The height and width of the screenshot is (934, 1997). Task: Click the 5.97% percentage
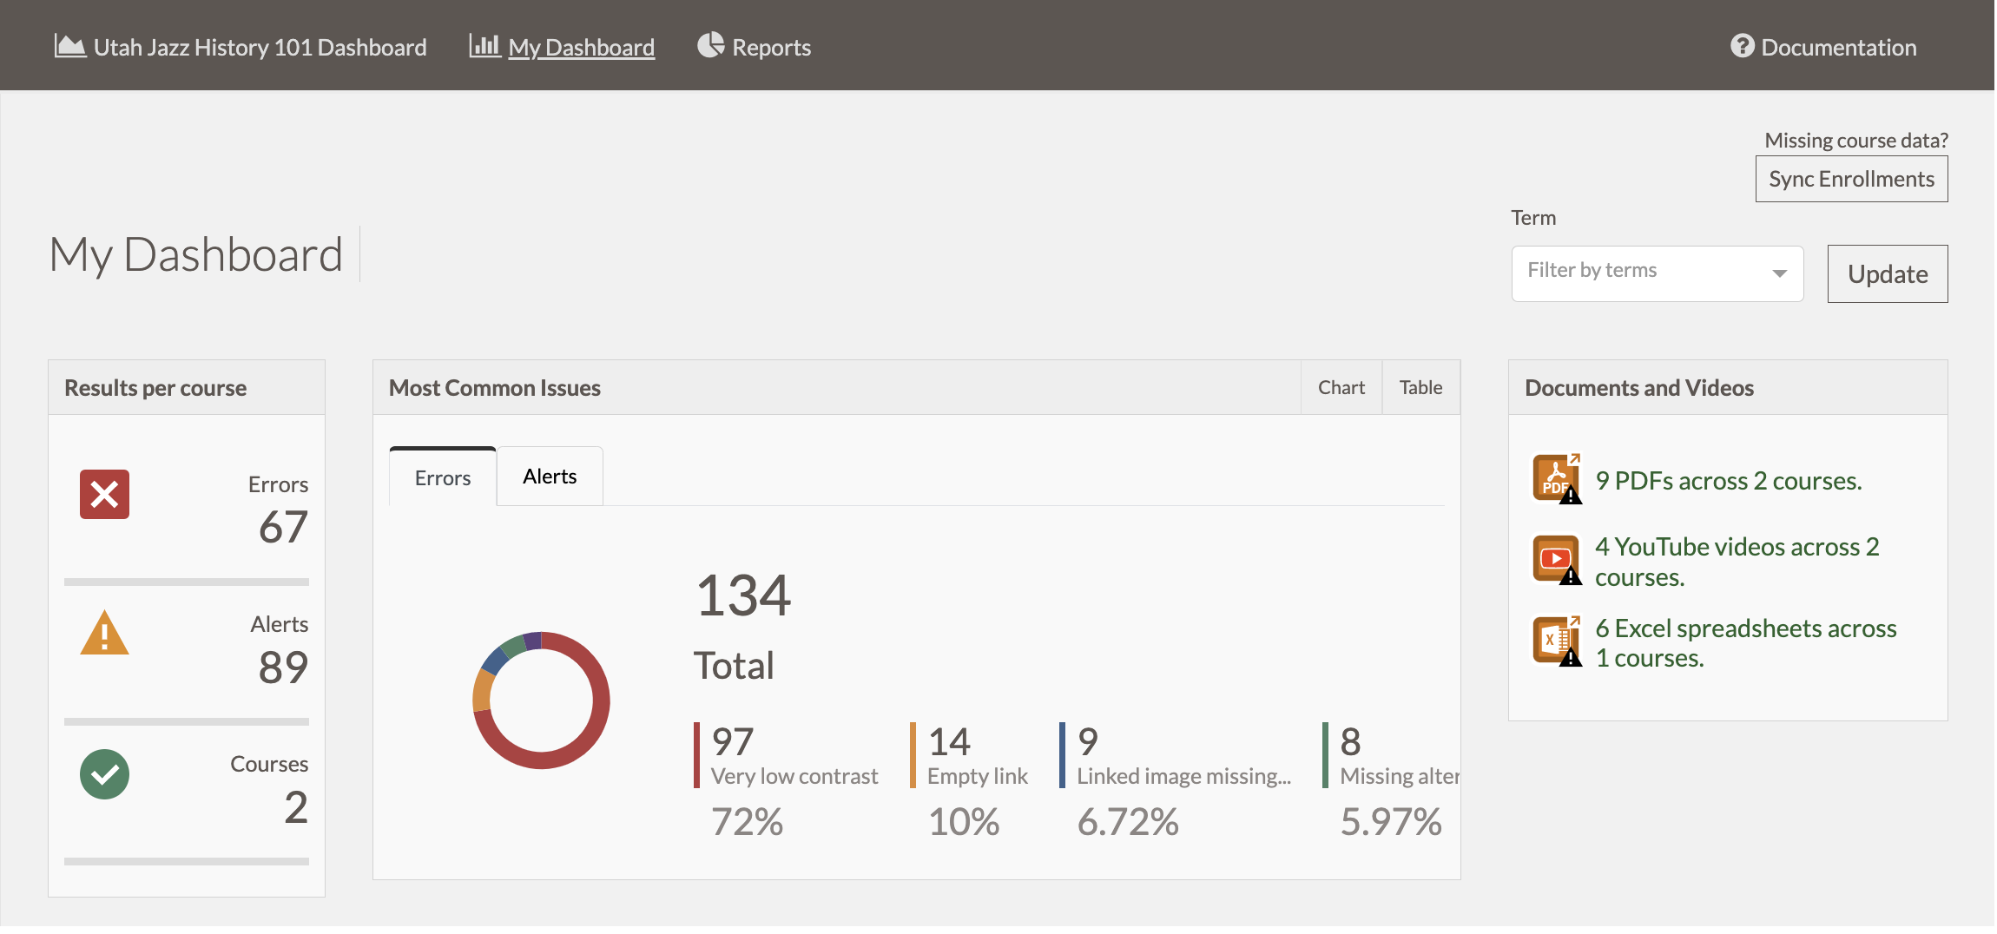click(1391, 822)
